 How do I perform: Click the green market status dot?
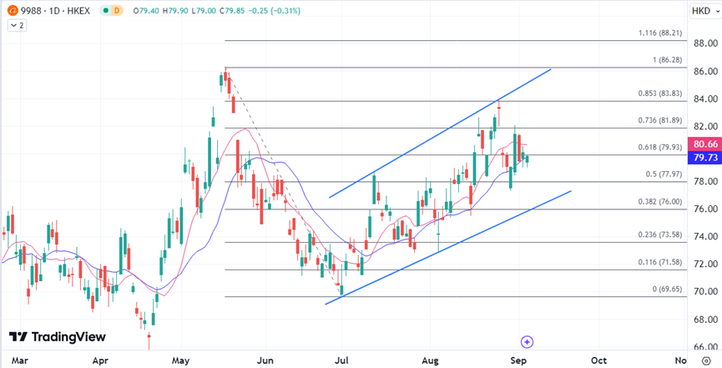pos(105,11)
